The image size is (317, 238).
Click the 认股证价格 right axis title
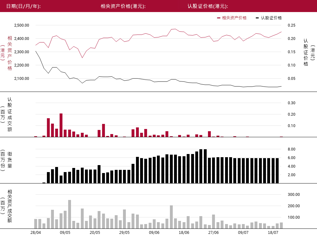(x=306, y=53)
